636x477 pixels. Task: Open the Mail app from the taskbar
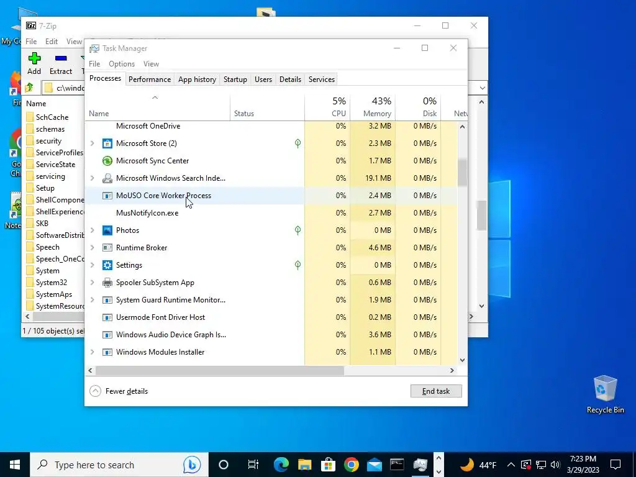[375, 465]
